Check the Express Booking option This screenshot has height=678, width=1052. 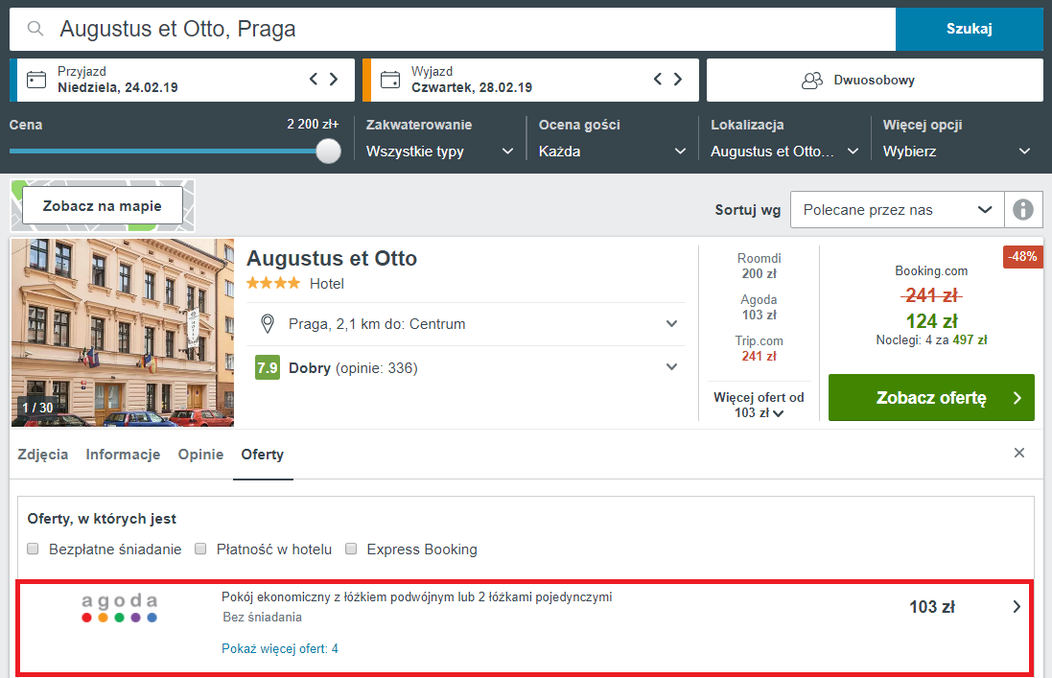point(351,549)
